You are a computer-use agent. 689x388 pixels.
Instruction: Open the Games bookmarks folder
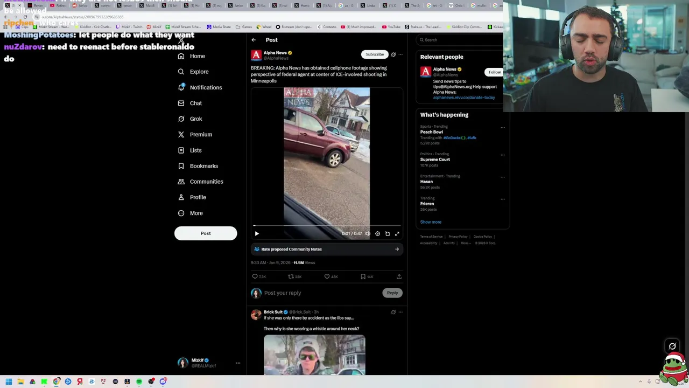point(244,27)
